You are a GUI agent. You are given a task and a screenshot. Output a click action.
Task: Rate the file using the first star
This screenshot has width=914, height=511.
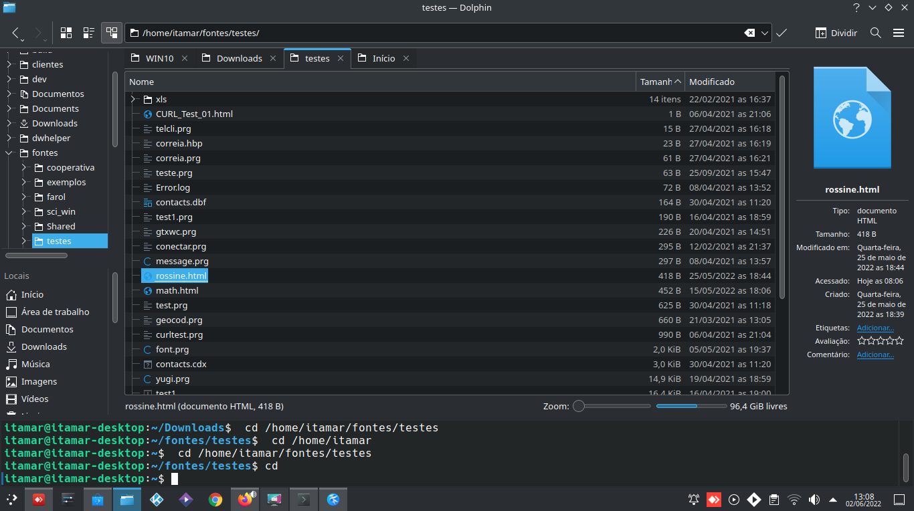(862, 341)
